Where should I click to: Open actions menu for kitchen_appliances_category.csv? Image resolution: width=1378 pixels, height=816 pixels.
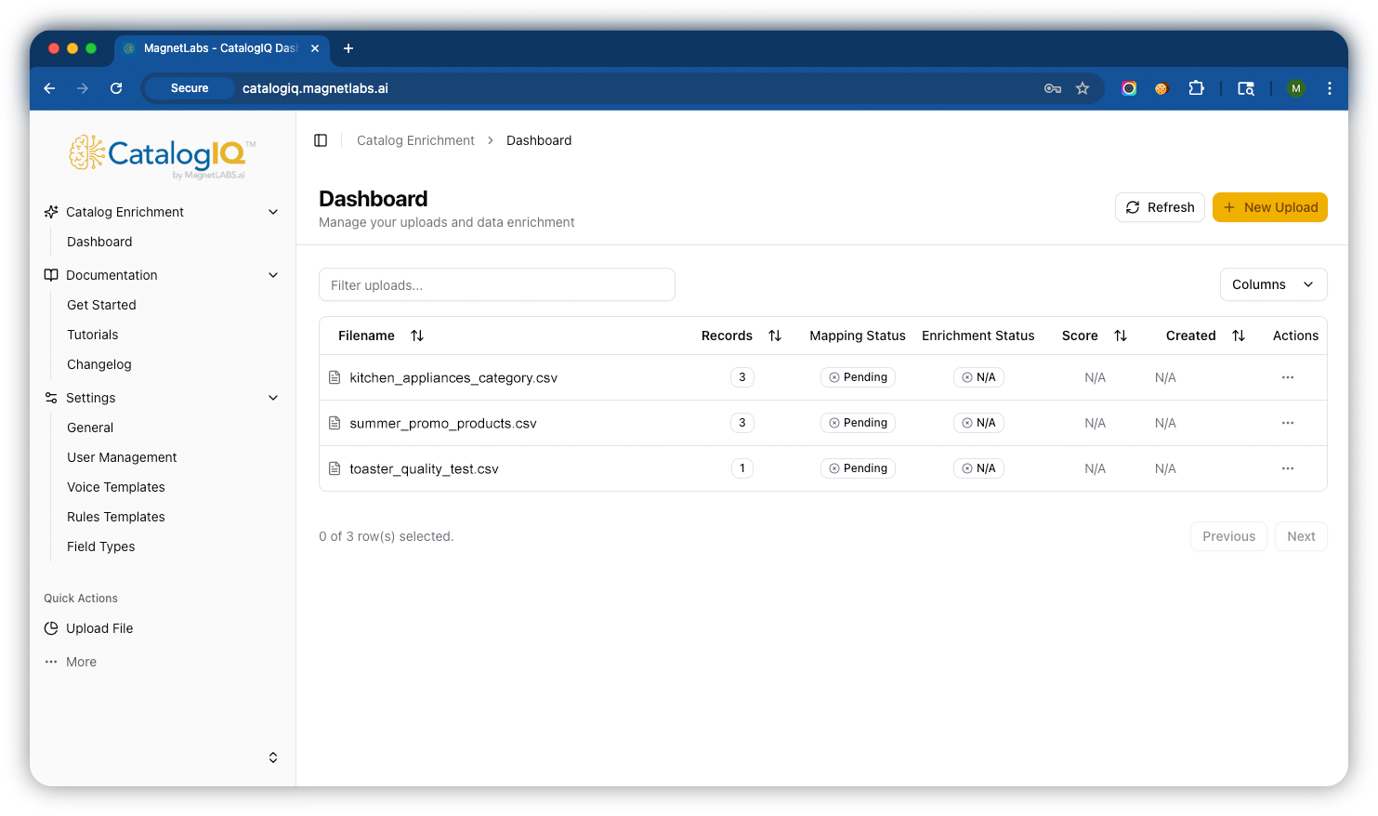coord(1288,377)
